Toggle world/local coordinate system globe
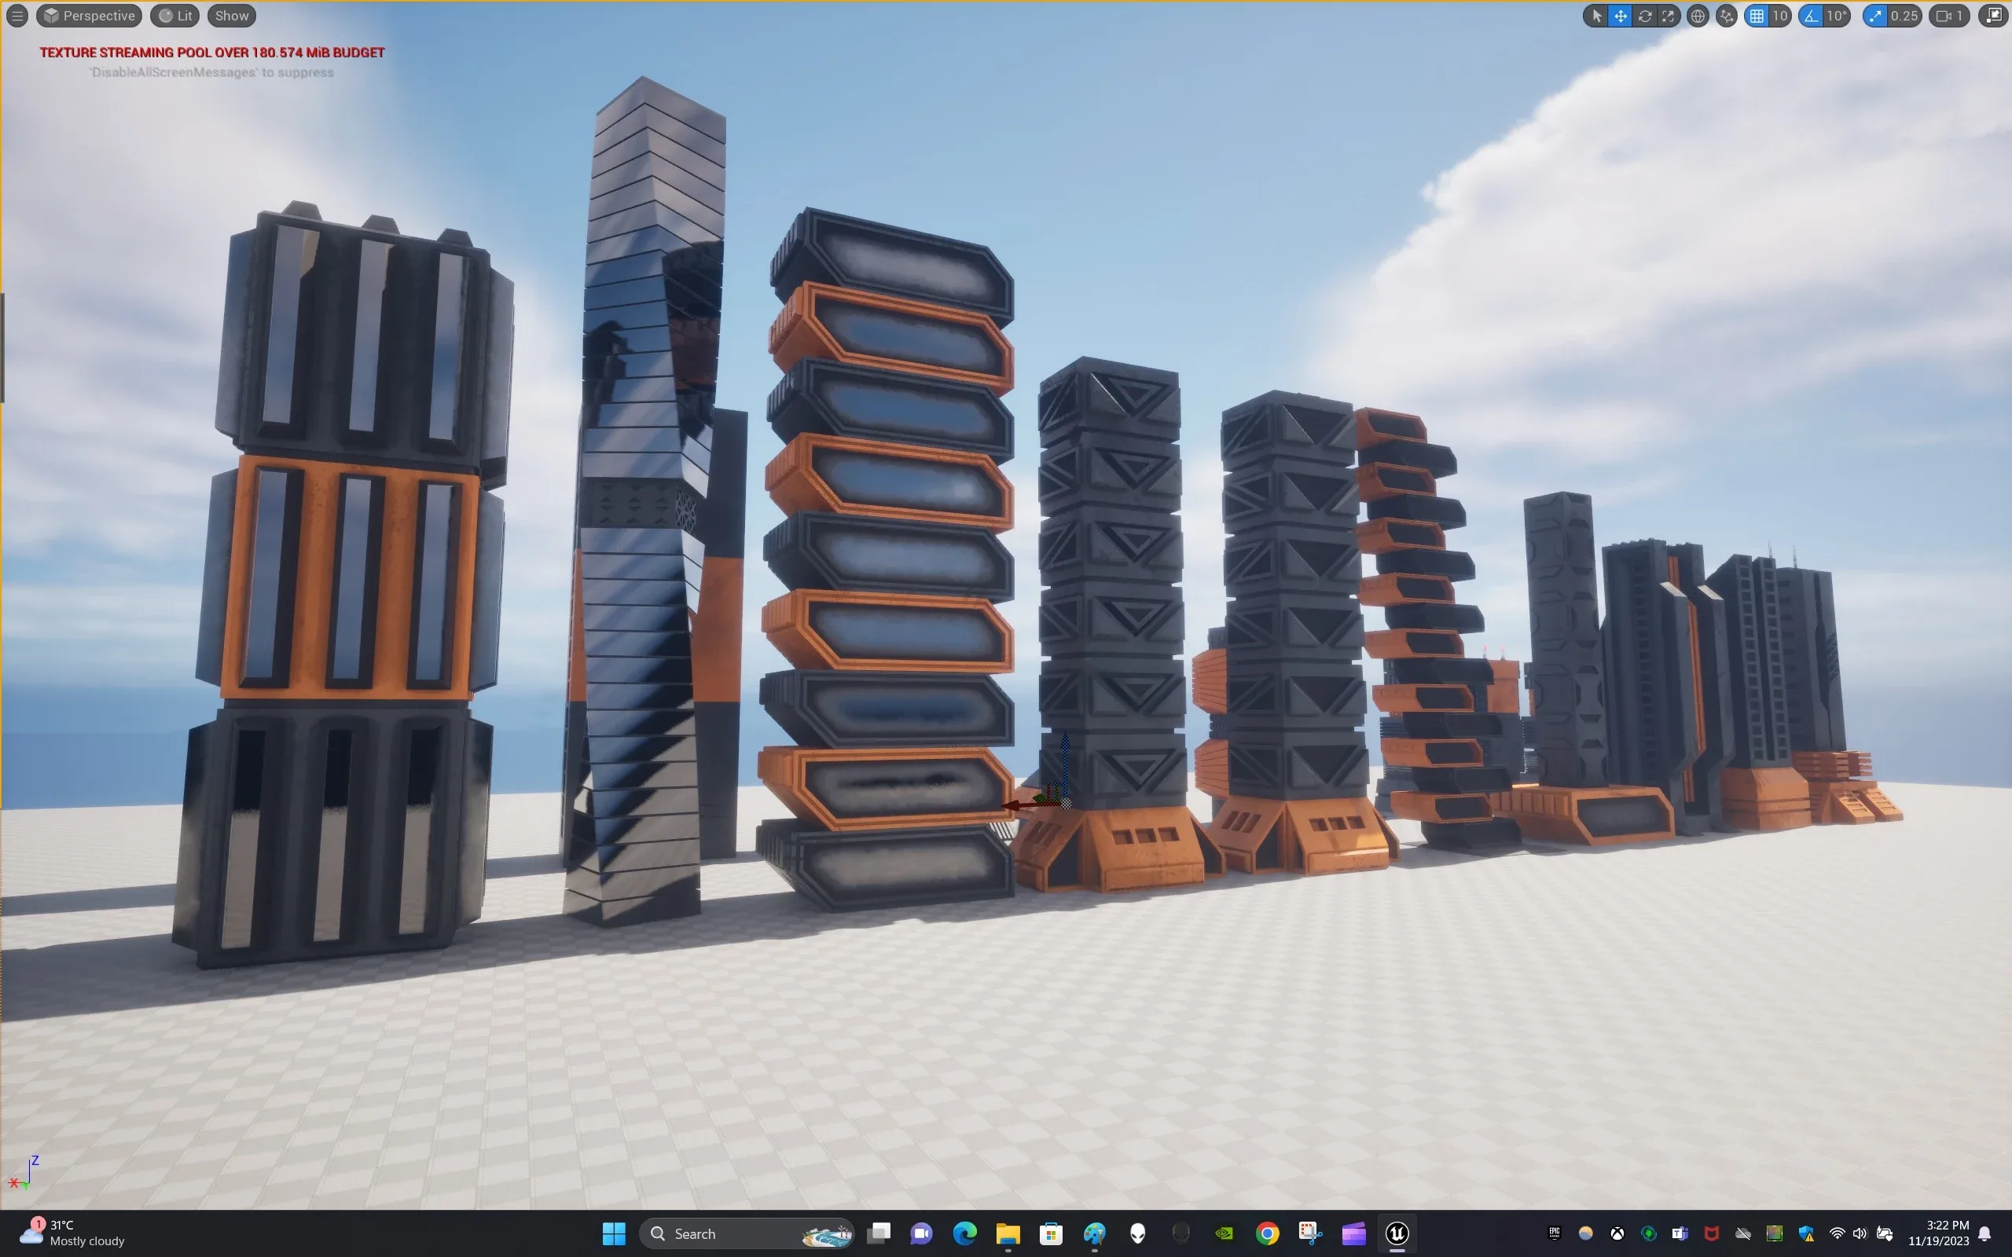 [1698, 16]
